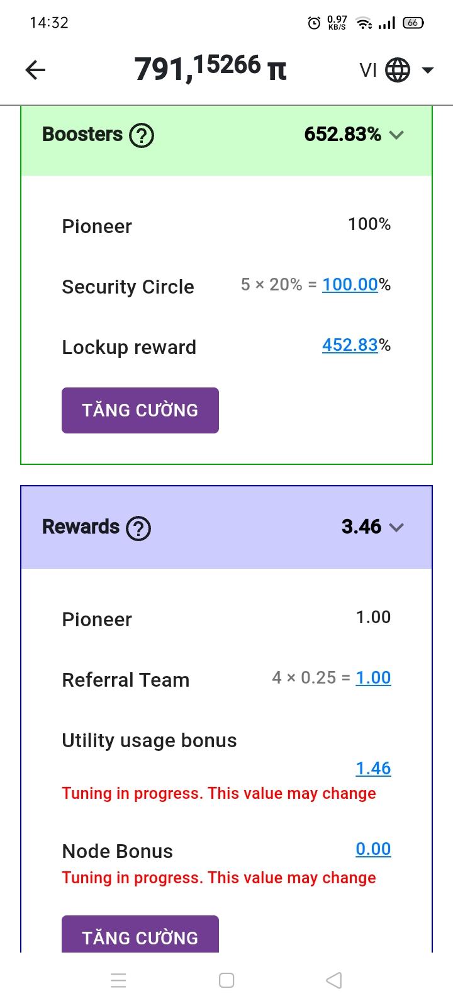453x1008 pixels.
Task: Open the Utility usage bonus 1.46 link
Action: pos(373,769)
